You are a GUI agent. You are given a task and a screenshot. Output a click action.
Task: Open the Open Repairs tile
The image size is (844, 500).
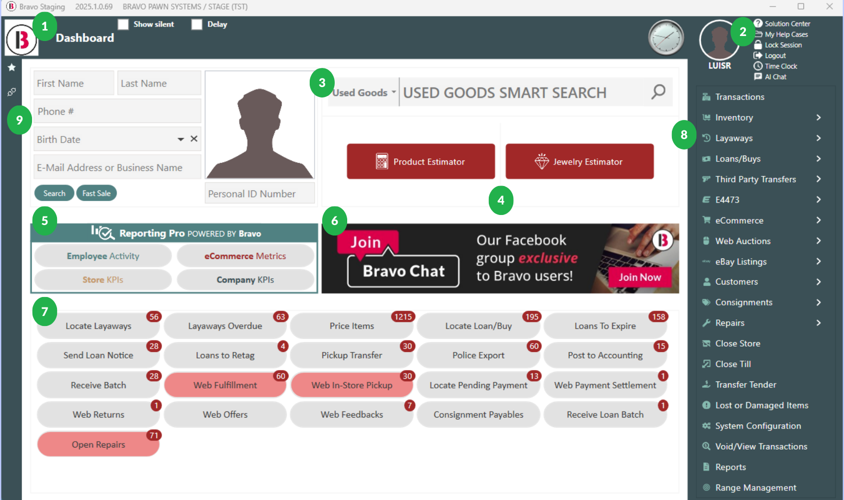(x=99, y=444)
